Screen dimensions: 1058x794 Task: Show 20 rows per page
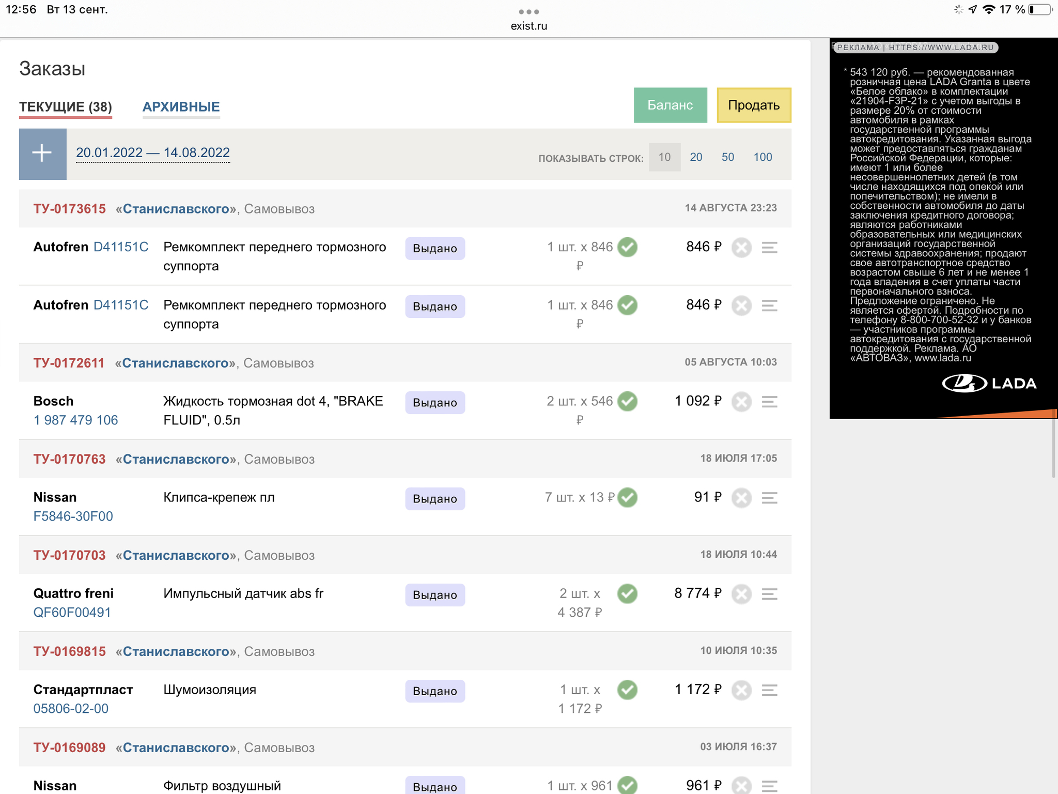[x=696, y=157]
